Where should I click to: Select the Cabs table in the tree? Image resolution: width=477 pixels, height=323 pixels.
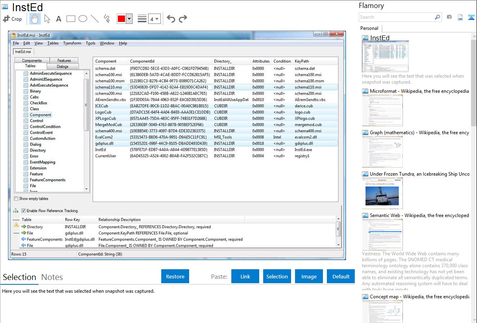click(x=34, y=97)
